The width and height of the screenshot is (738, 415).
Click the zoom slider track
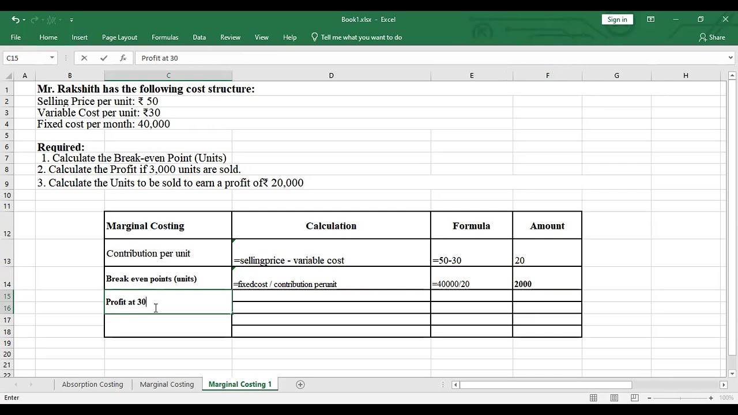(x=680, y=398)
